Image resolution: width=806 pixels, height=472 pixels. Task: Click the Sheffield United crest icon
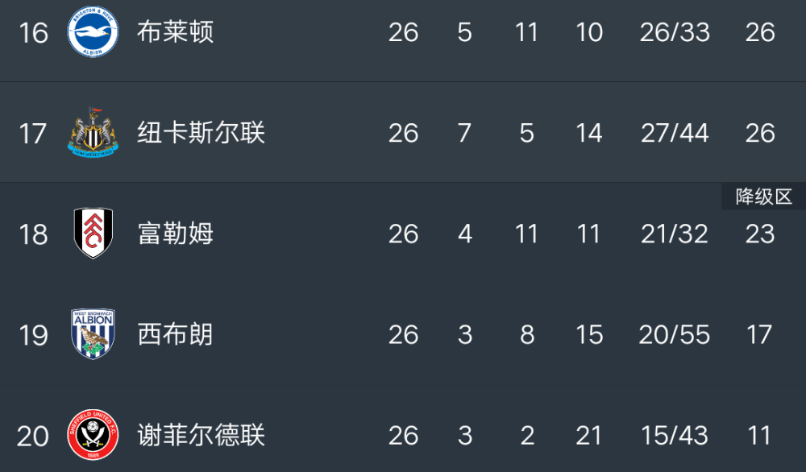click(93, 435)
